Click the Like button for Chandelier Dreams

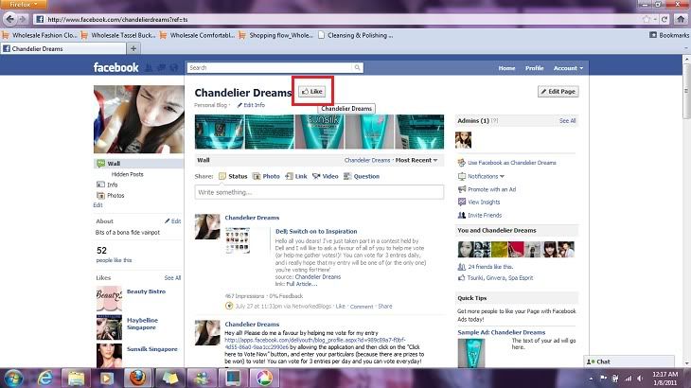[x=312, y=92]
